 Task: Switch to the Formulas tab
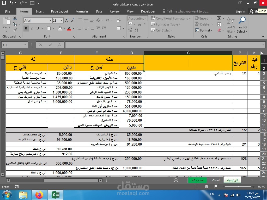(82, 11)
